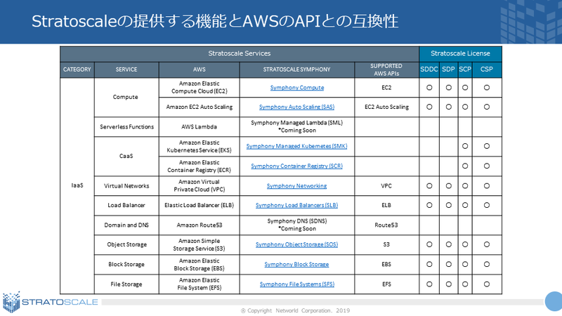Image resolution: width=562 pixels, height=316 pixels.
Task: Select the 'EC2 Auto Scaling' supported API cell
Action: tap(387, 107)
